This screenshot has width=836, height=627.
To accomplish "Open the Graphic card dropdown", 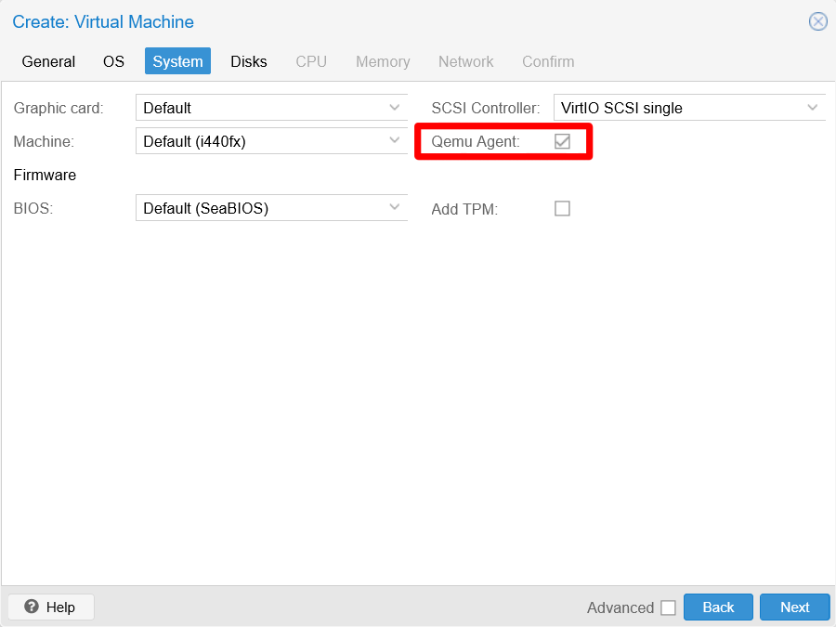I will click(396, 108).
